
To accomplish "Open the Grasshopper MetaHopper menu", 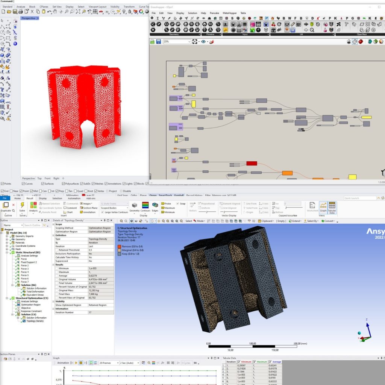I will (x=230, y=13).
